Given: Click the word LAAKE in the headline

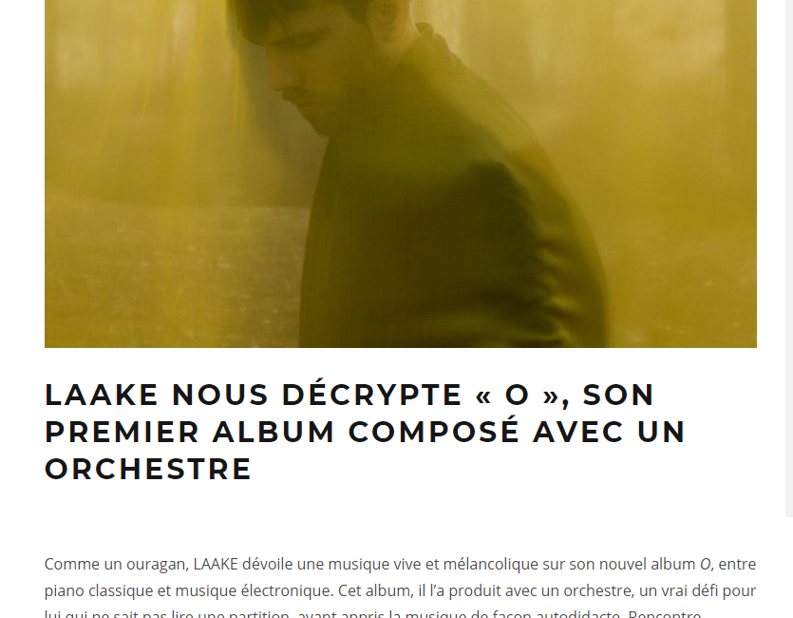Looking at the screenshot, I should click(102, 395).
